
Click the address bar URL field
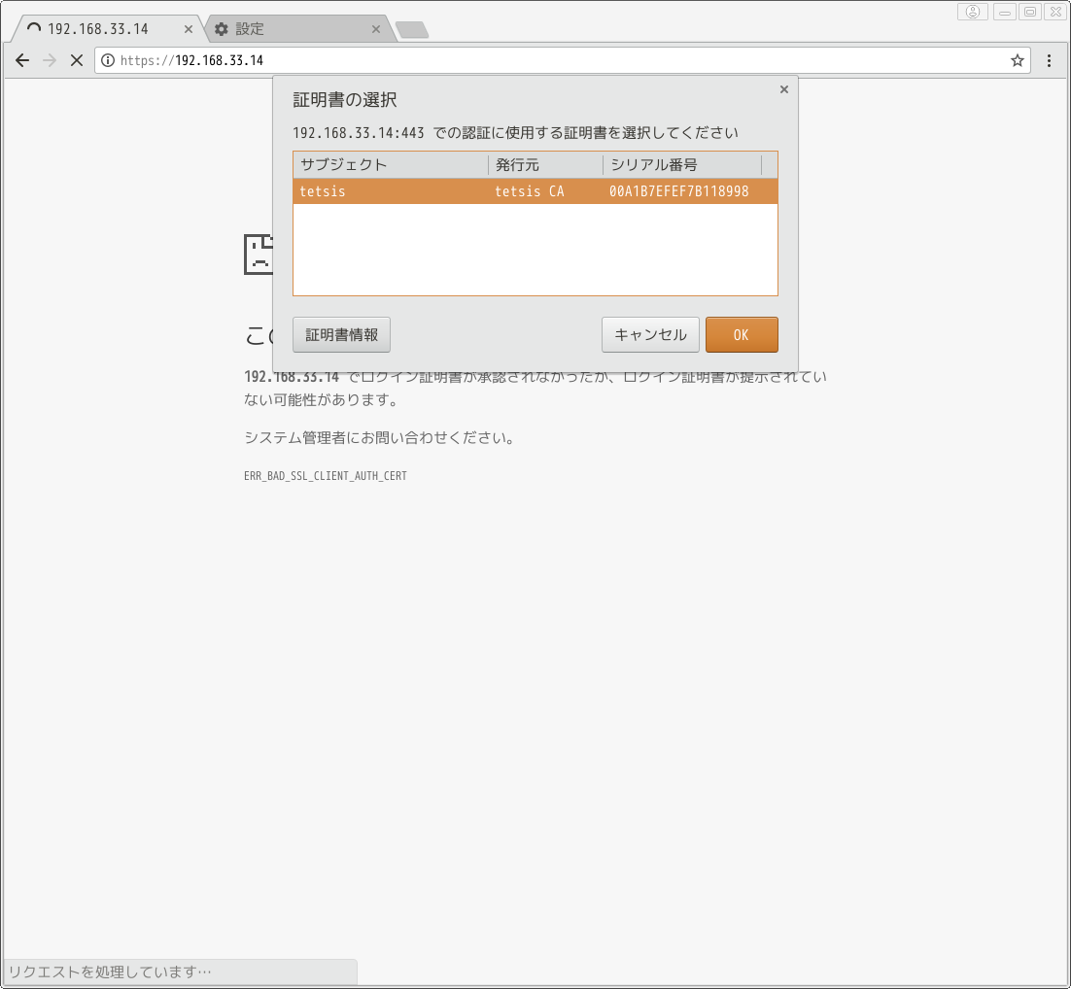tap(564, 60)
